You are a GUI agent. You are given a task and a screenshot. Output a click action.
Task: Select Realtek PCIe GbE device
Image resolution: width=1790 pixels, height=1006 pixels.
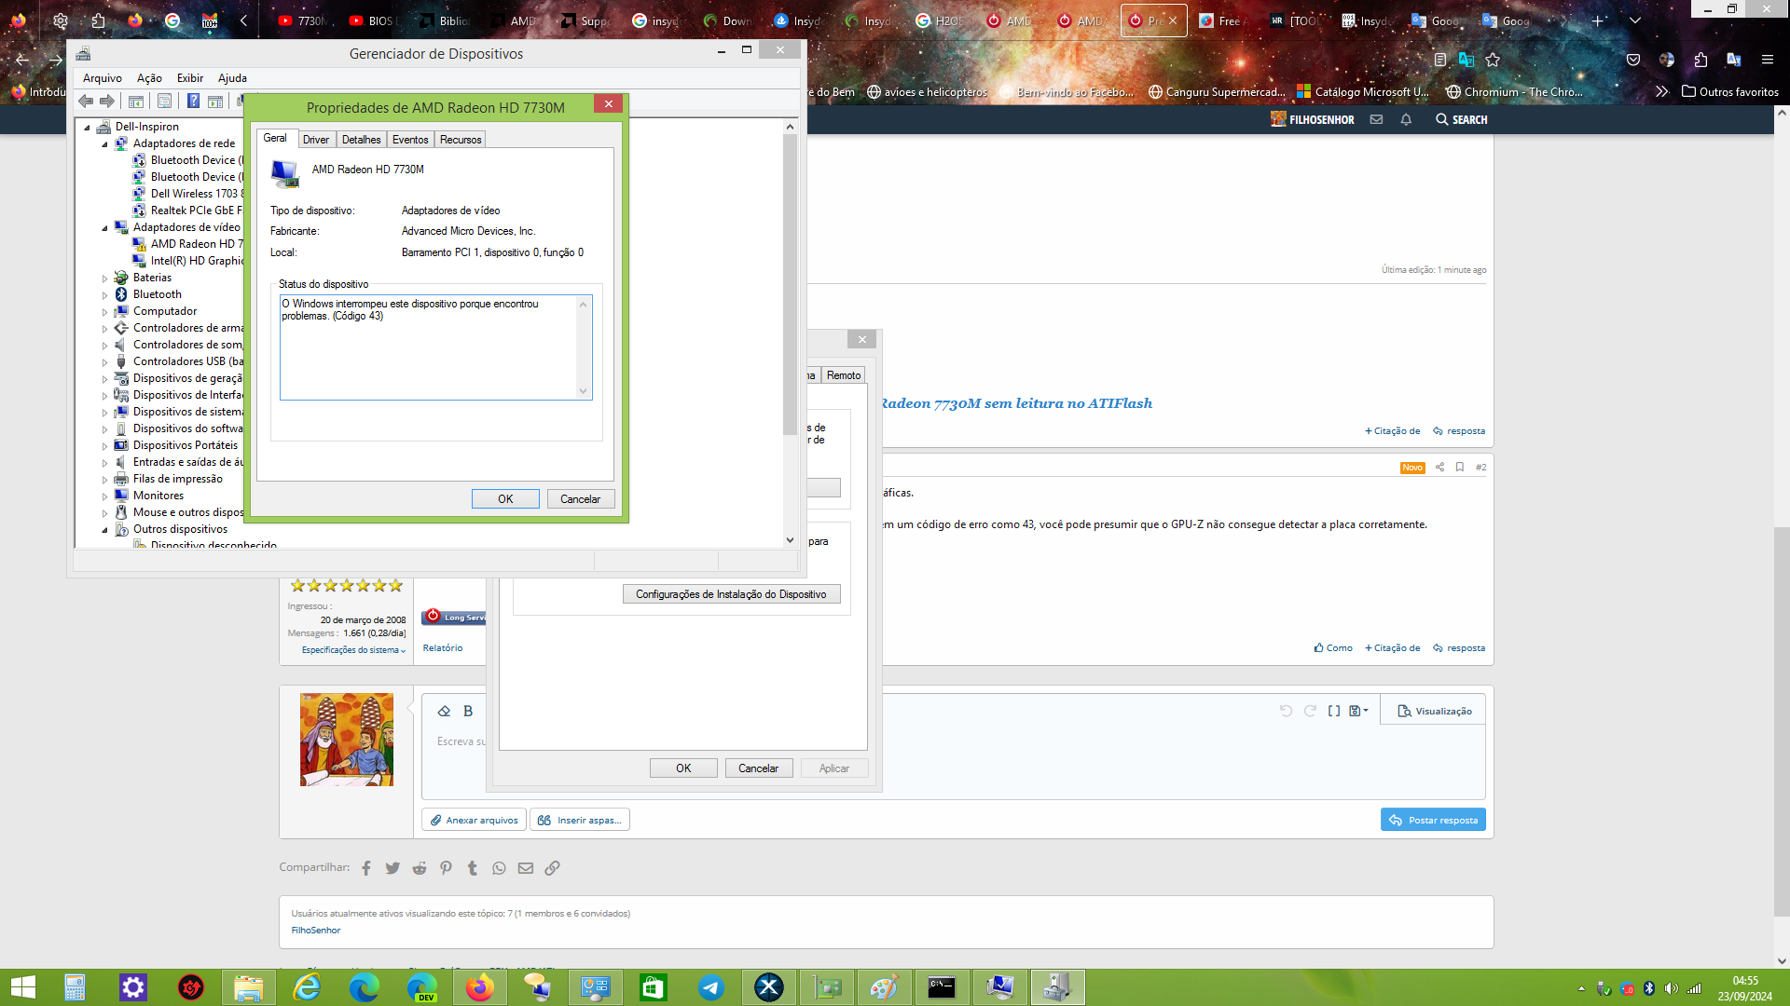pos(196,211)
